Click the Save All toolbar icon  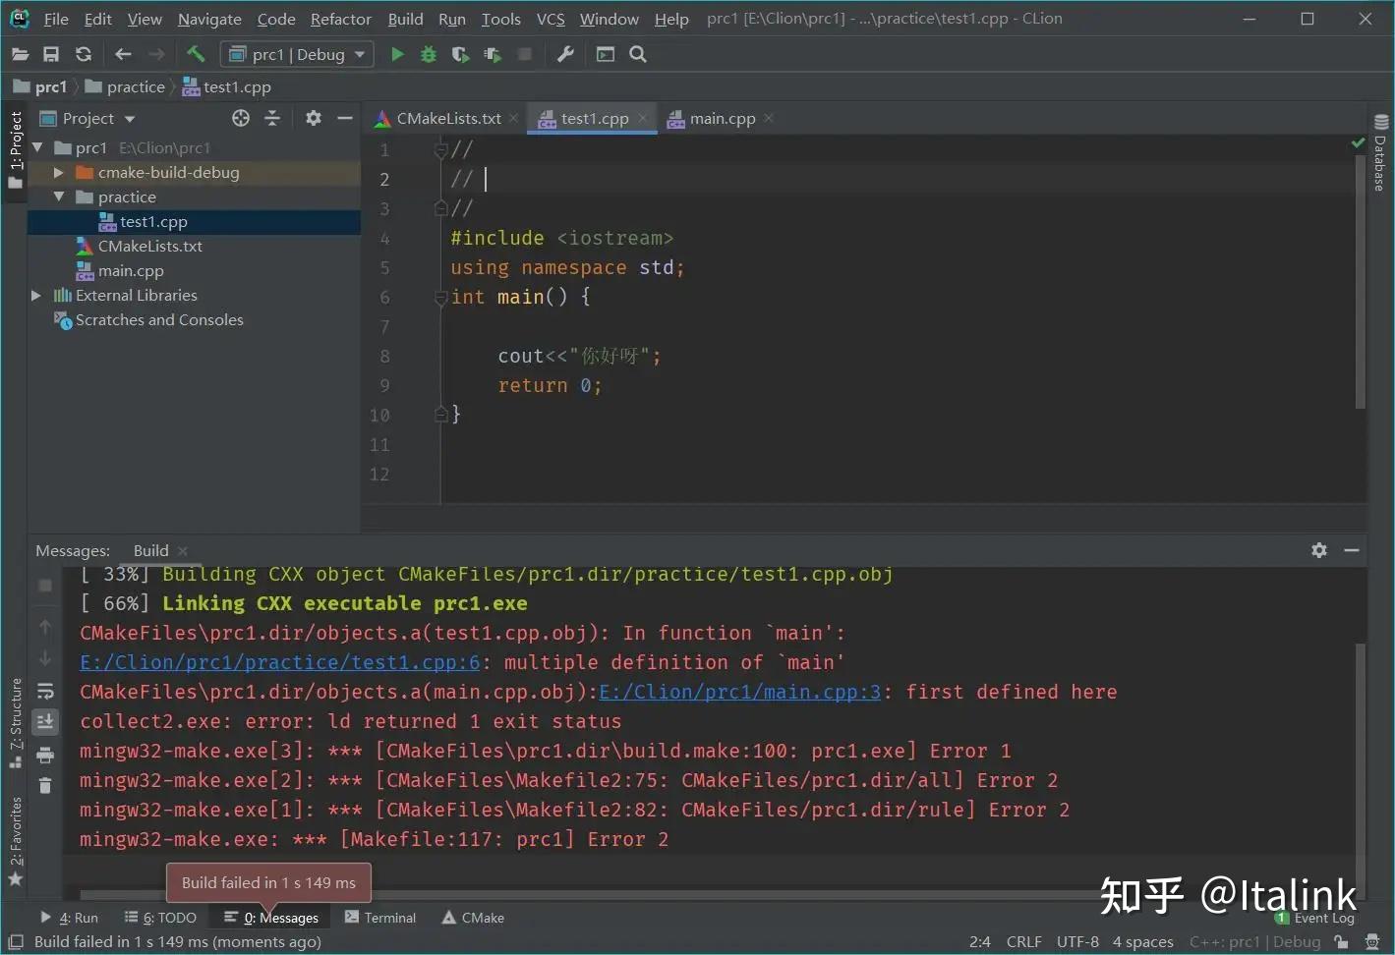pos(51,55)
